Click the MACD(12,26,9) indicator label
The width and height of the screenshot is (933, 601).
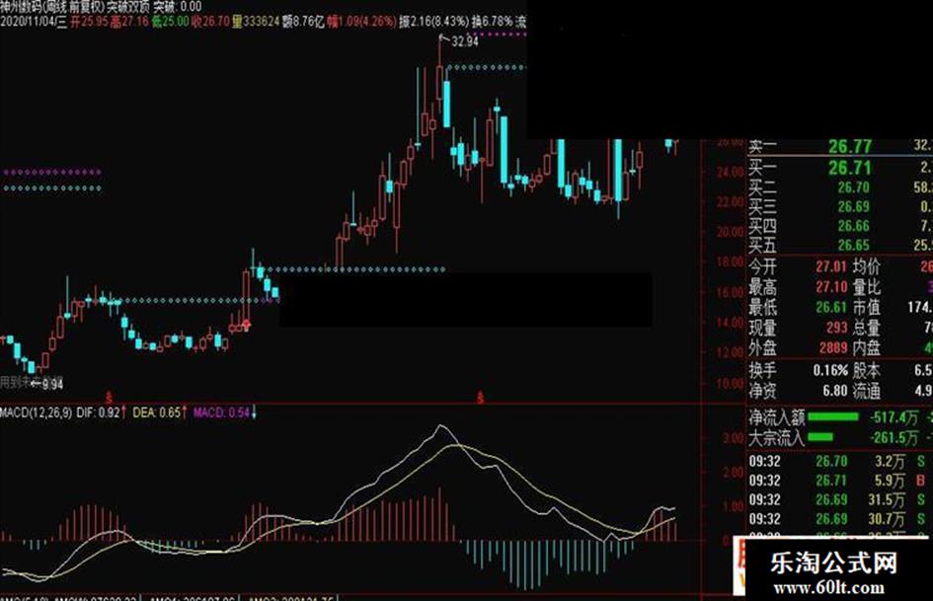[x=36, y=413]
